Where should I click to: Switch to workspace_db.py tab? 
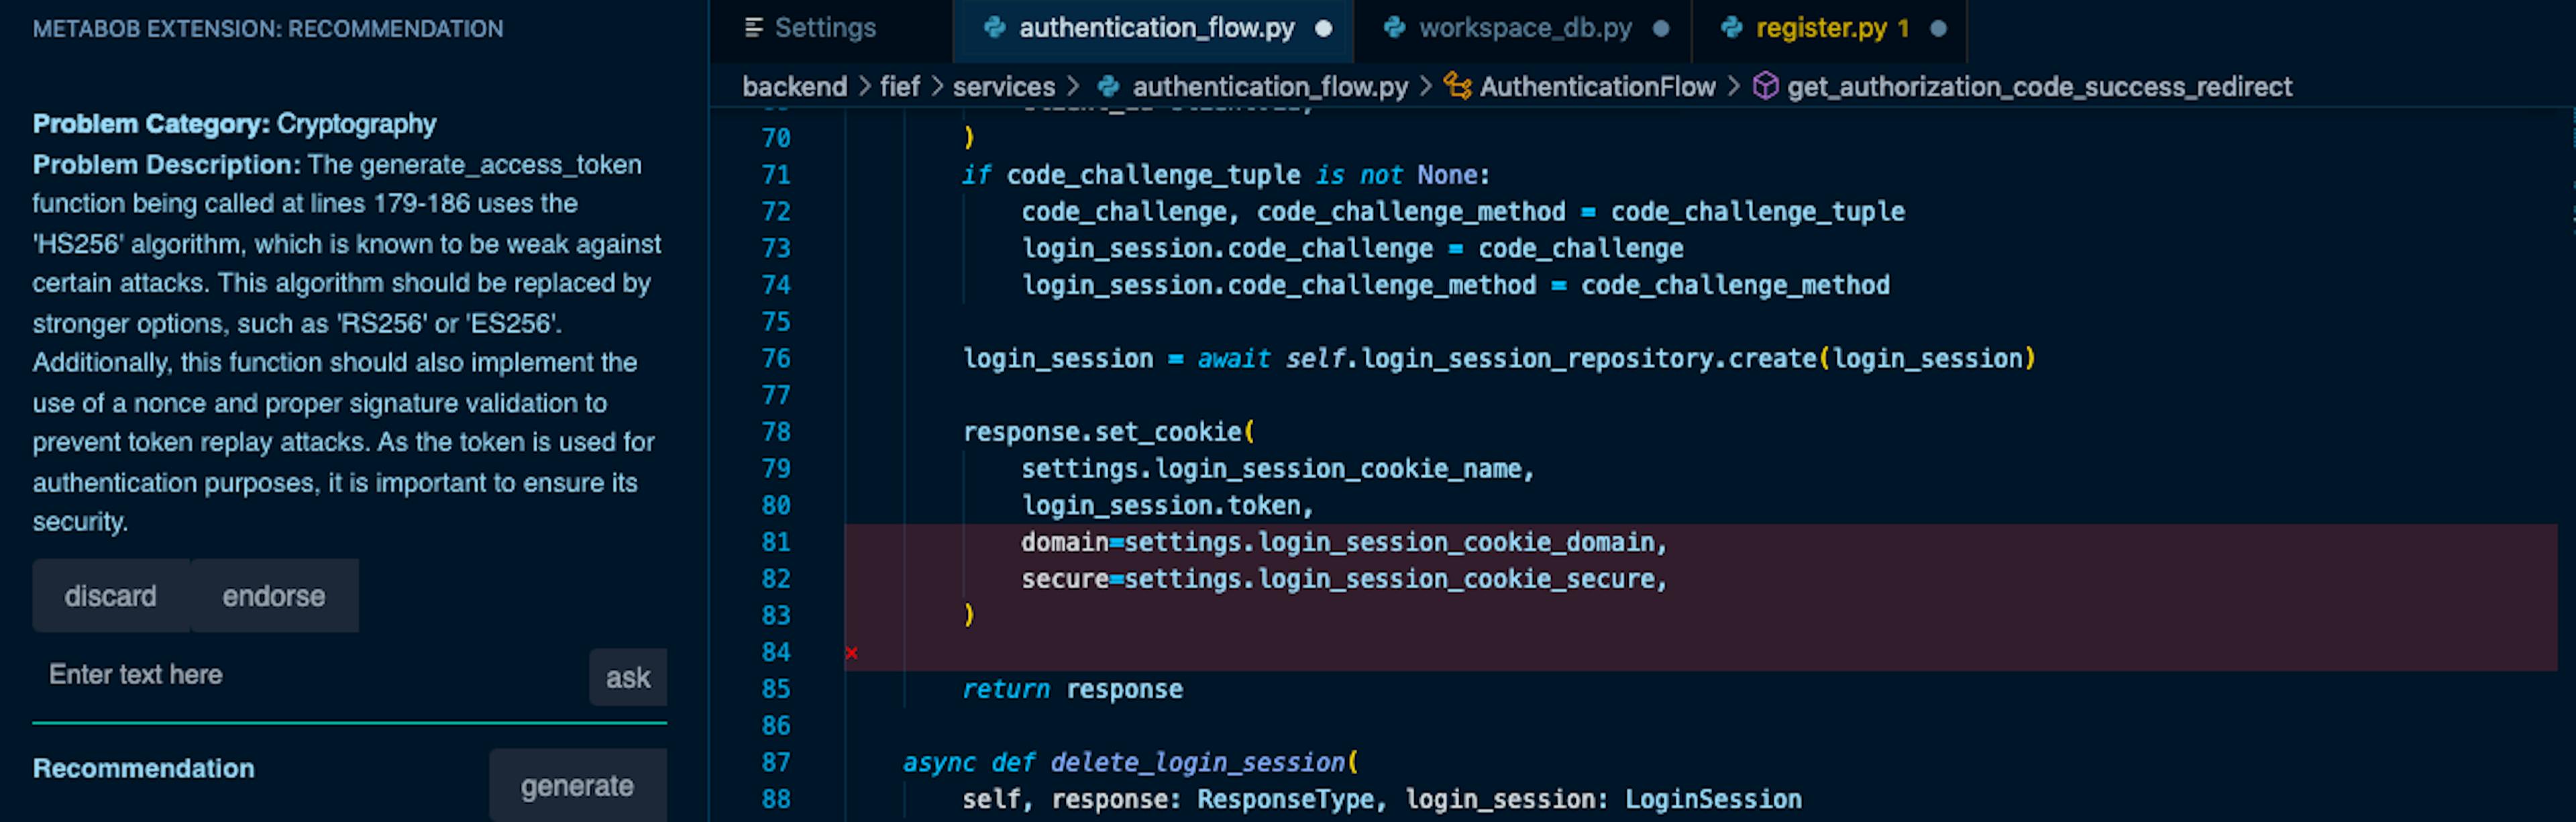1524,28
